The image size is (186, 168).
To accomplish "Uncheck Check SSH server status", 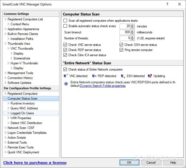I will click(x=121, y=45).
